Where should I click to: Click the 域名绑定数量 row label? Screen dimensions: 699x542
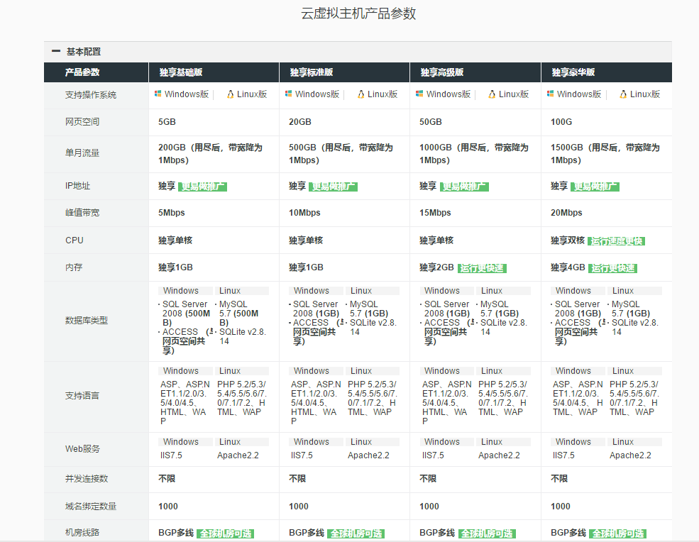tap(91, 507)
